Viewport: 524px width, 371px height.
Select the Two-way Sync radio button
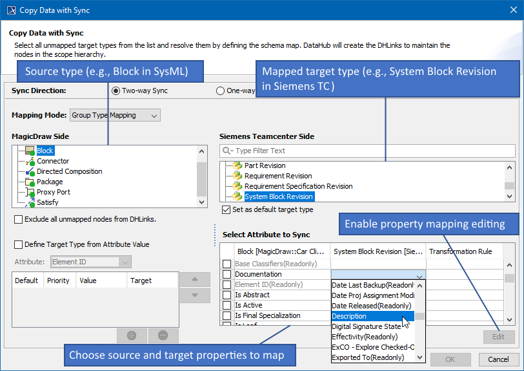(x=116, y=90)
